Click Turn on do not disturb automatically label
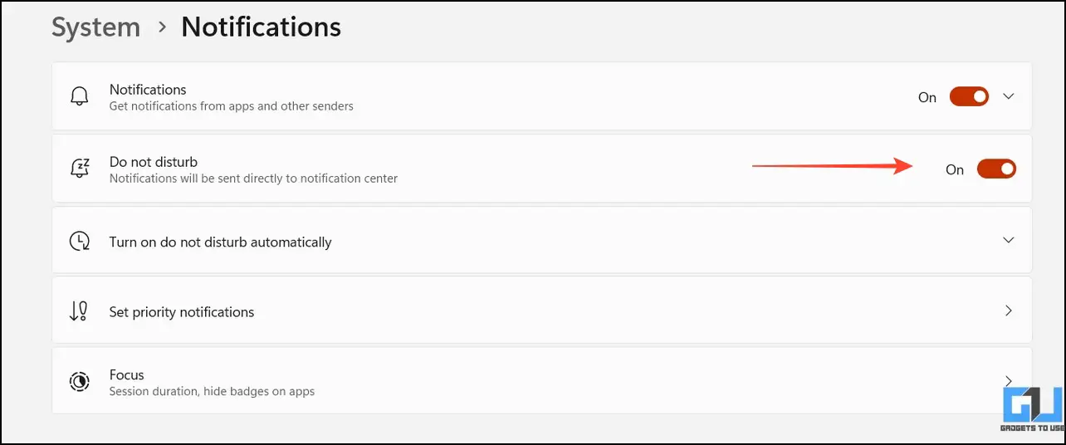Viewport: 1066px width, 445px height. tap(220, 242)
